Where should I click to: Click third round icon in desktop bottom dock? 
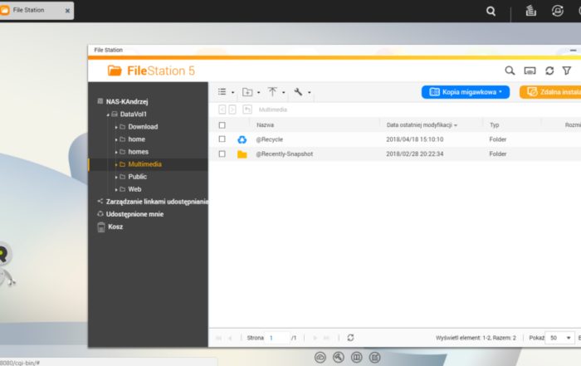pos(356,357)
